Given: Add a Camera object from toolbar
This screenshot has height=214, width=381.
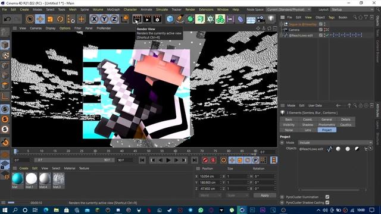Looking at the screenshot, I should click(x=261, y=19).
